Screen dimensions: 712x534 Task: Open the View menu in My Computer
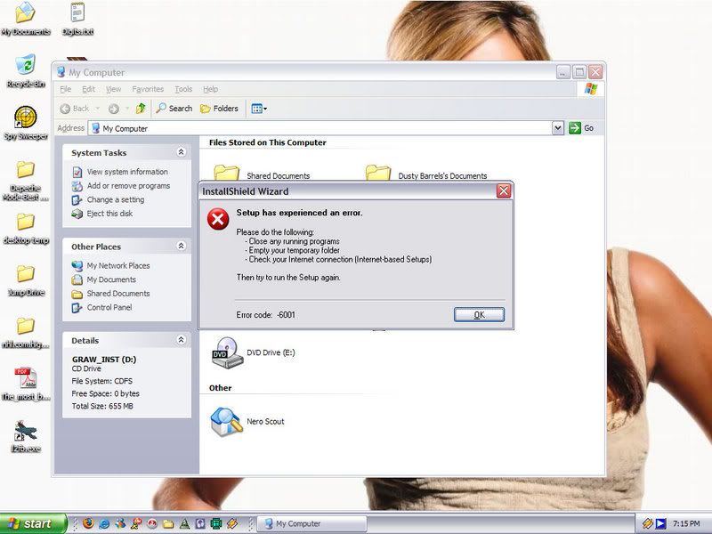(x=114, y=89)
